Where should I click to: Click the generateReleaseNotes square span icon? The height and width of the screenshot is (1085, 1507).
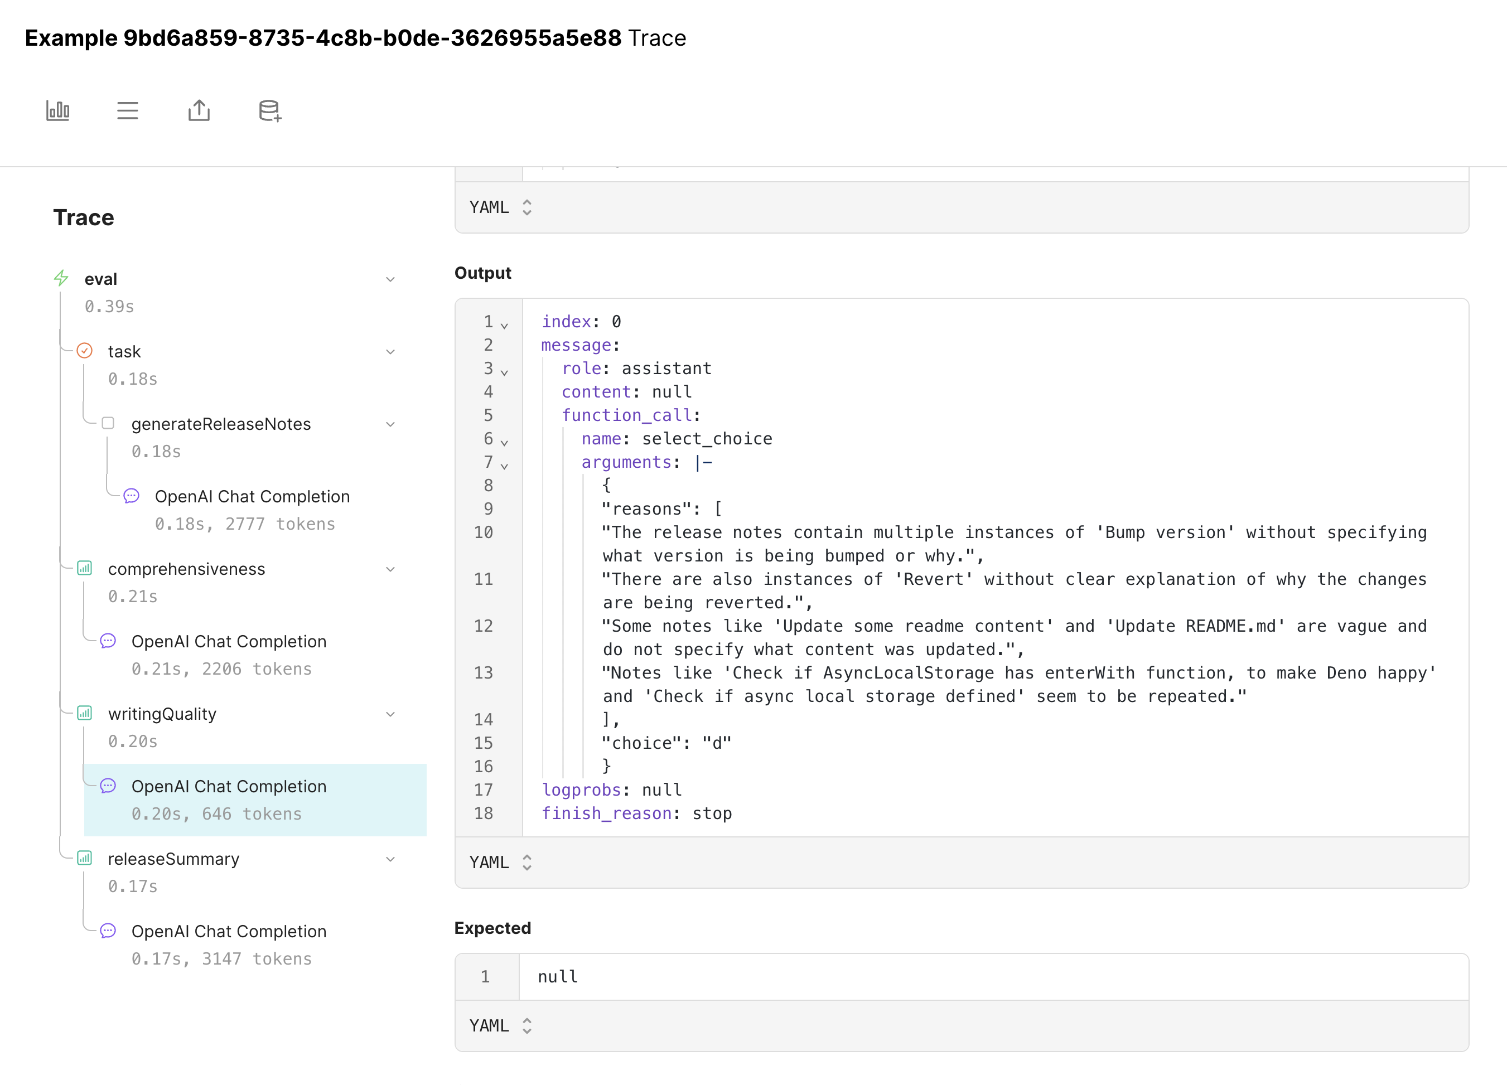[108, 423]
